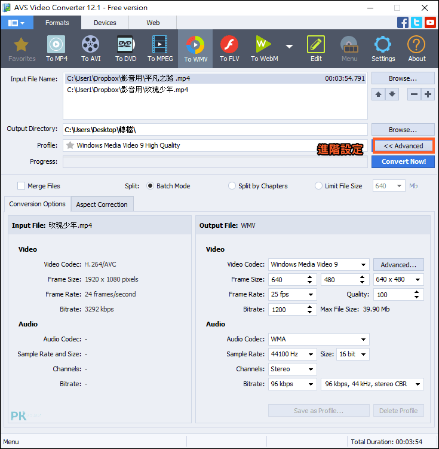Image resolution: width=439 pixels, height=449 pixels.
Task: Increase frame width 640 with up arrow
Action: pos(310,277)
